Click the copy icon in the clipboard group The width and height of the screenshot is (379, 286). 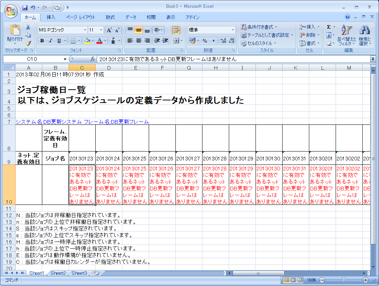(x=28, y=35)
